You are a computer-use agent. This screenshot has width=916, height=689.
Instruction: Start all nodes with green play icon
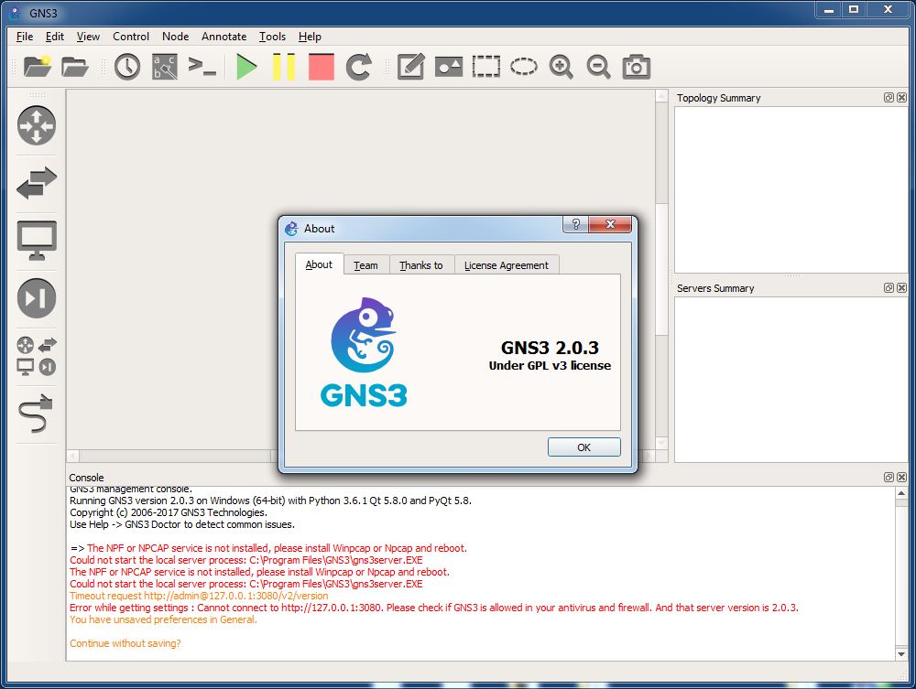pos(246,67)
